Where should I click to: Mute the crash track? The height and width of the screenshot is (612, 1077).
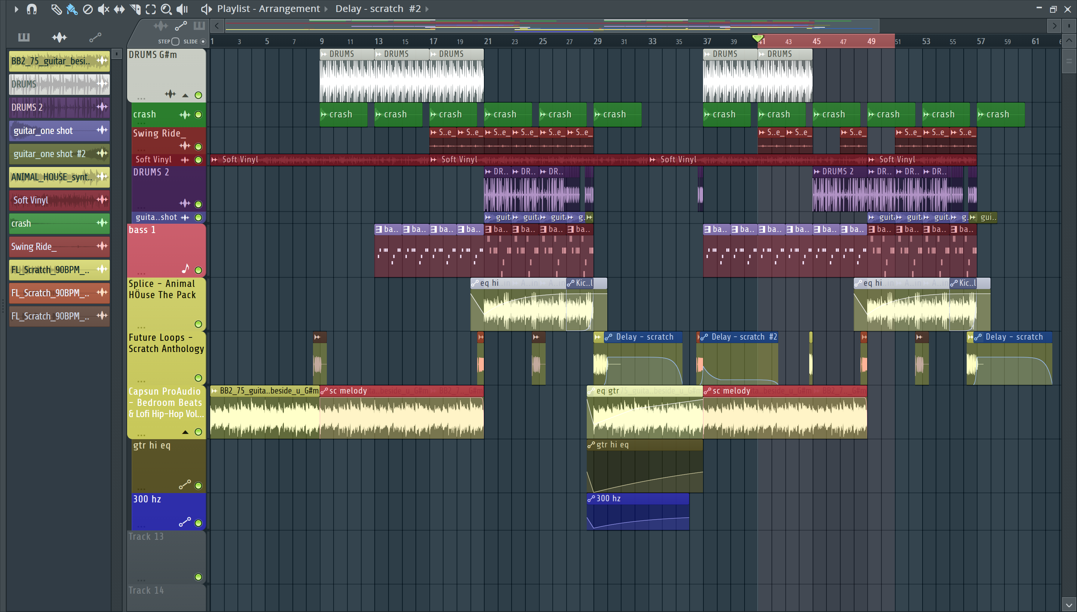coord(198,115)
